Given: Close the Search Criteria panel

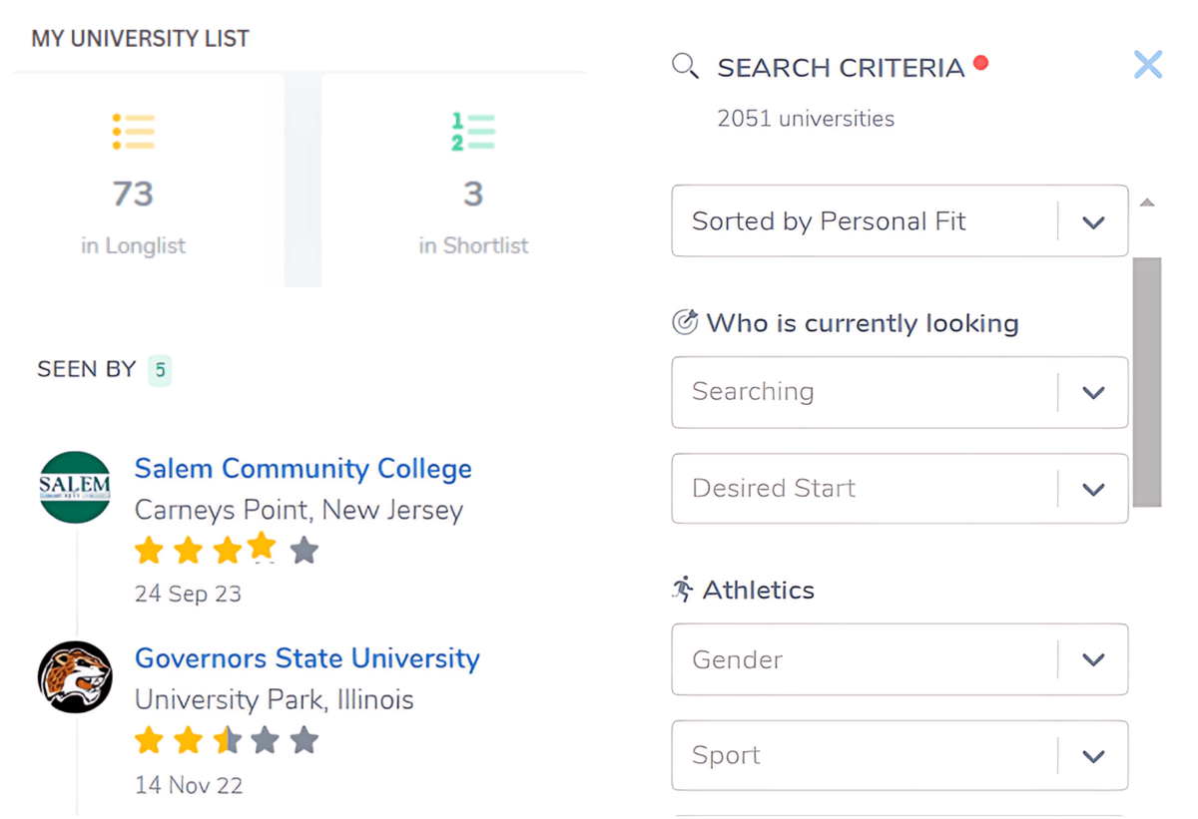Looking at the screenshot, I should (x=1148, y=64).
